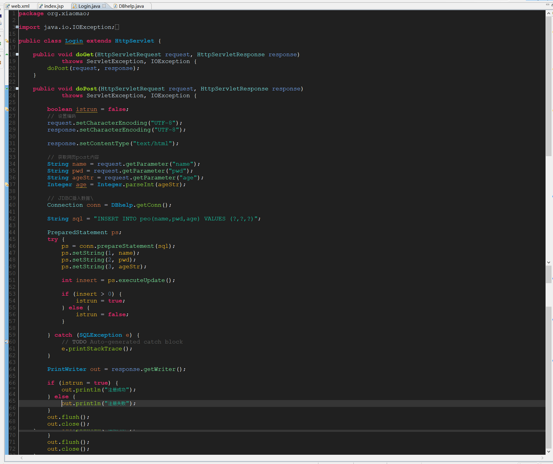Click 'getConn' method call

coord(149,205)
